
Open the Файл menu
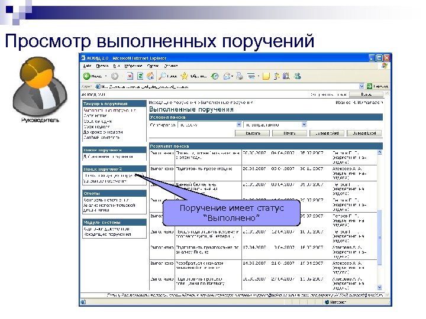(x=87, y=66)
